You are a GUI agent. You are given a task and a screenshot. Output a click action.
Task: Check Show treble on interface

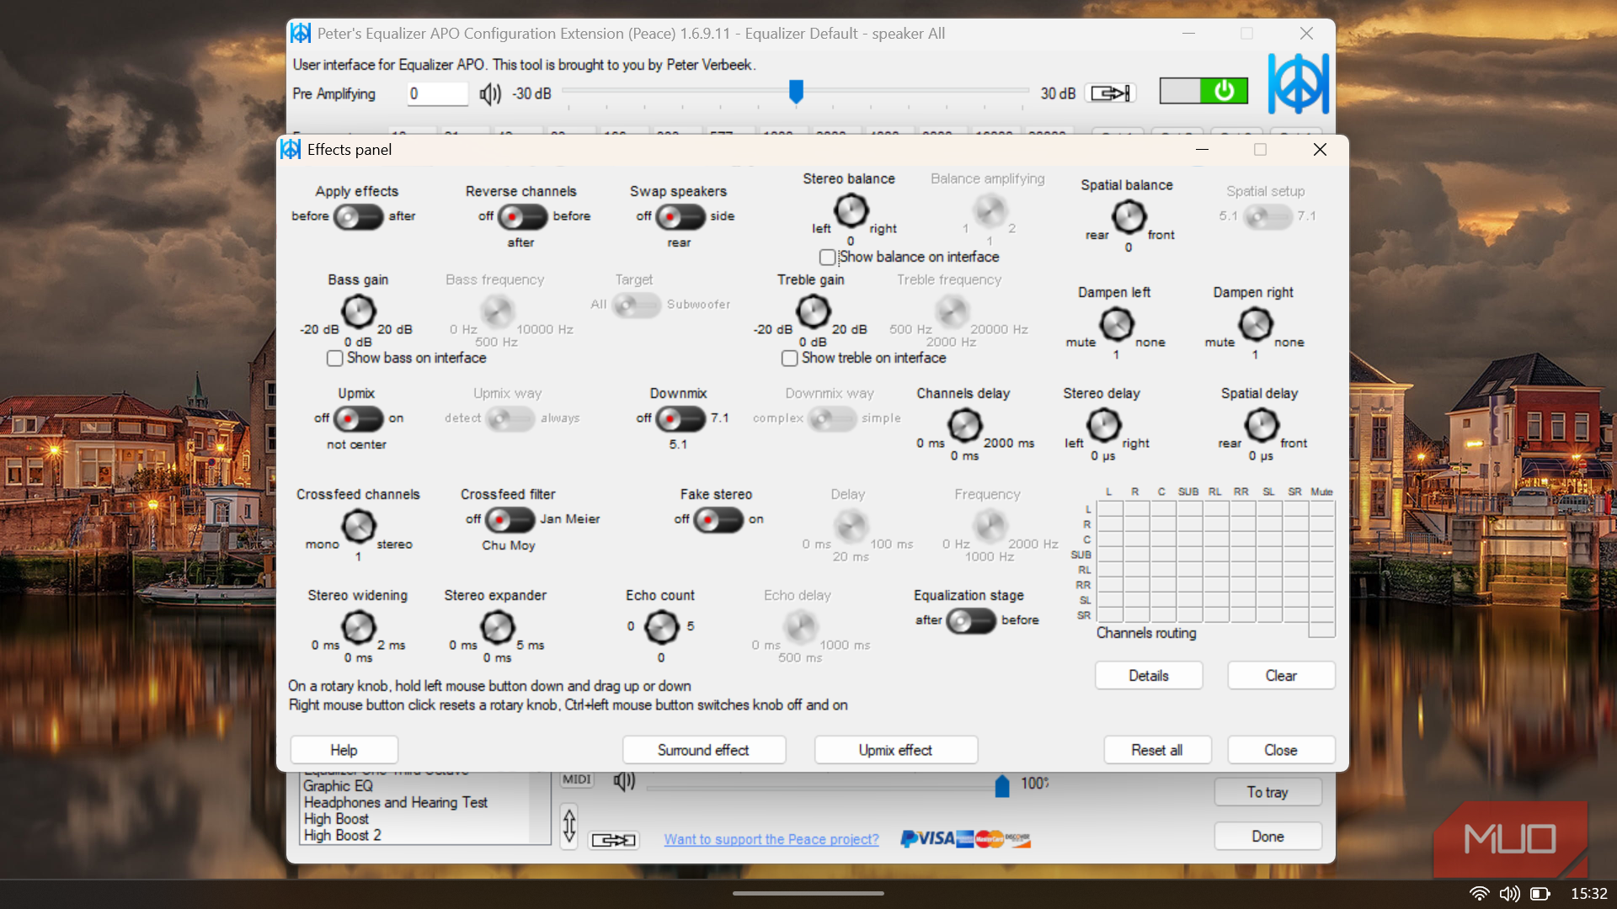(789, 358)
